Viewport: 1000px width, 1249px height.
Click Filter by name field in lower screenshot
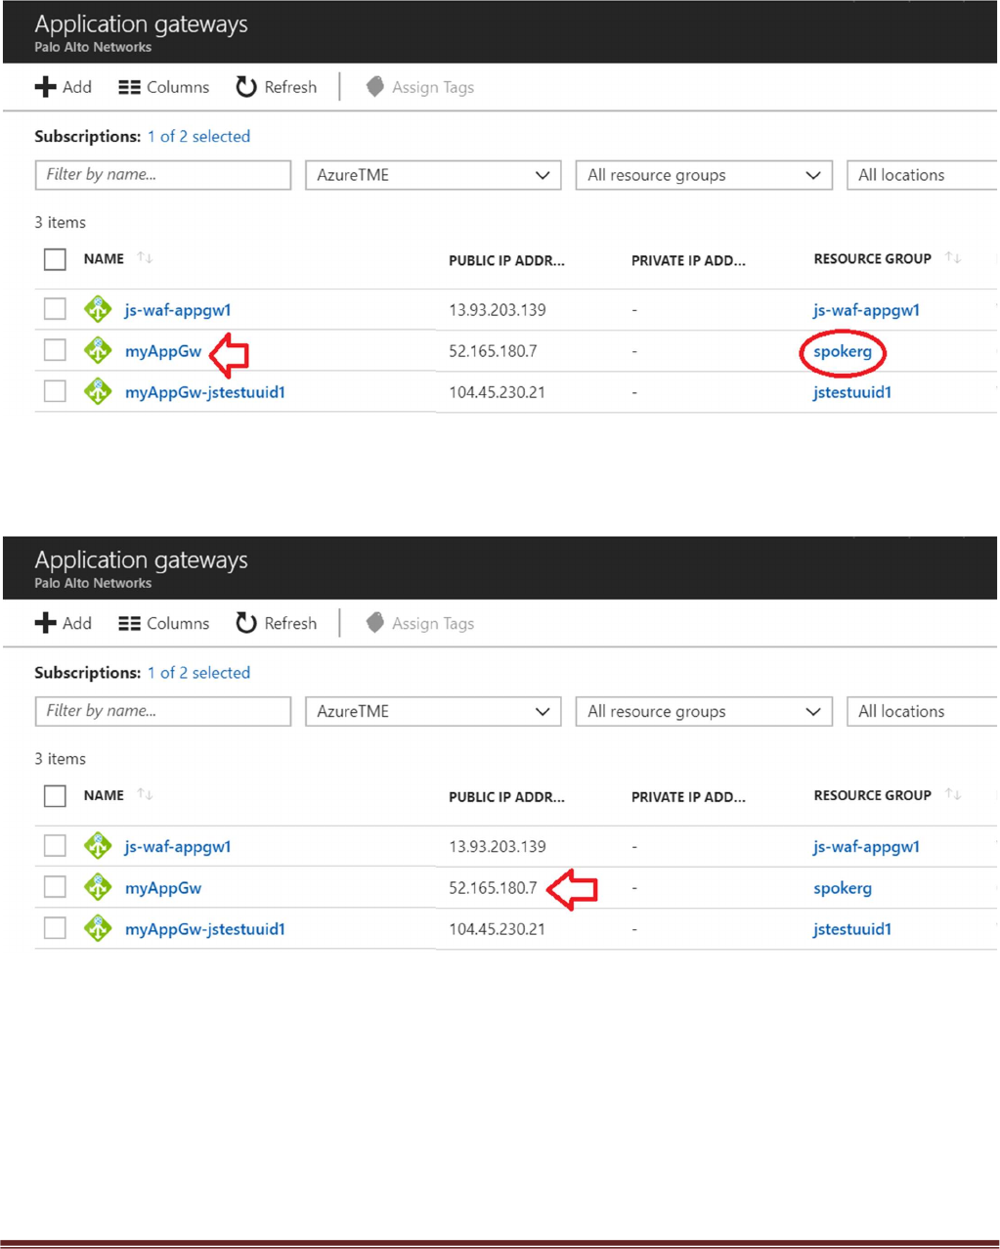[163, 711]
